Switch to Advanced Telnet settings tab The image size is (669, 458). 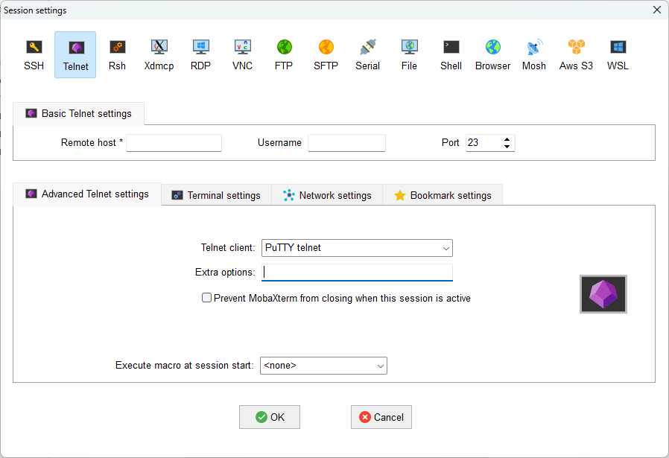click(x=87, y=194)
